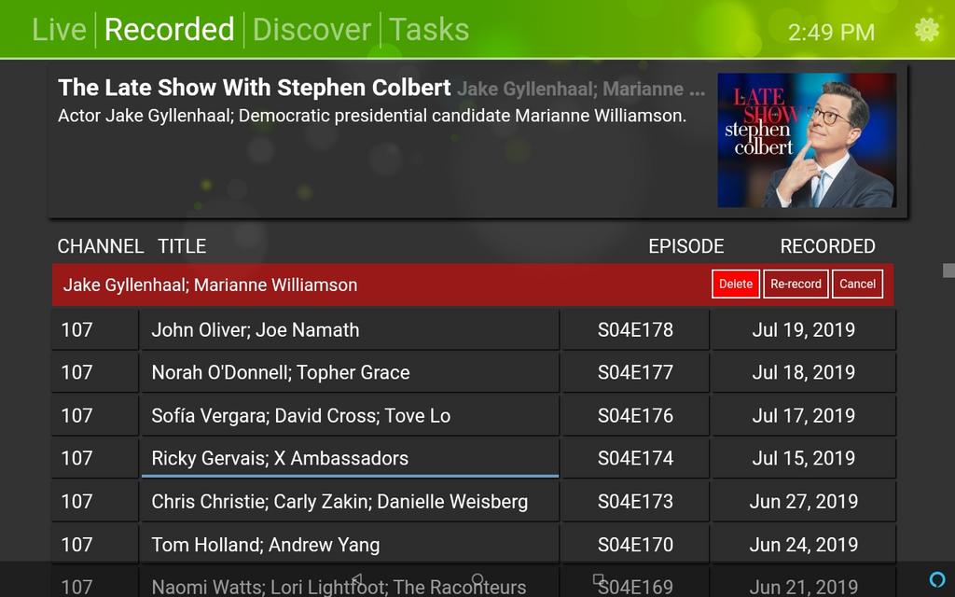Open the settings gear icon
955x597 pixels.
(926, 29)
